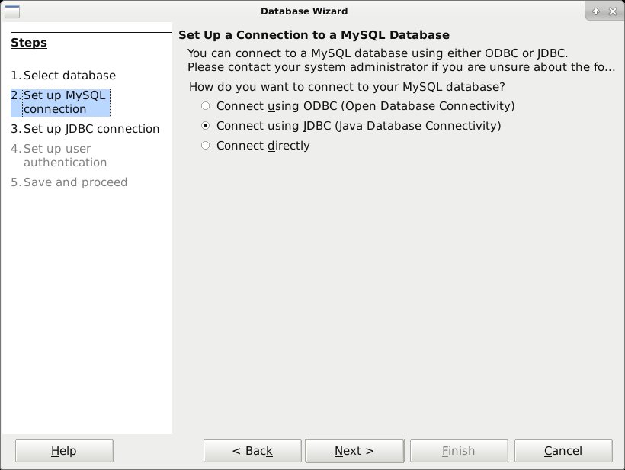Go back with the Back button

252,450
